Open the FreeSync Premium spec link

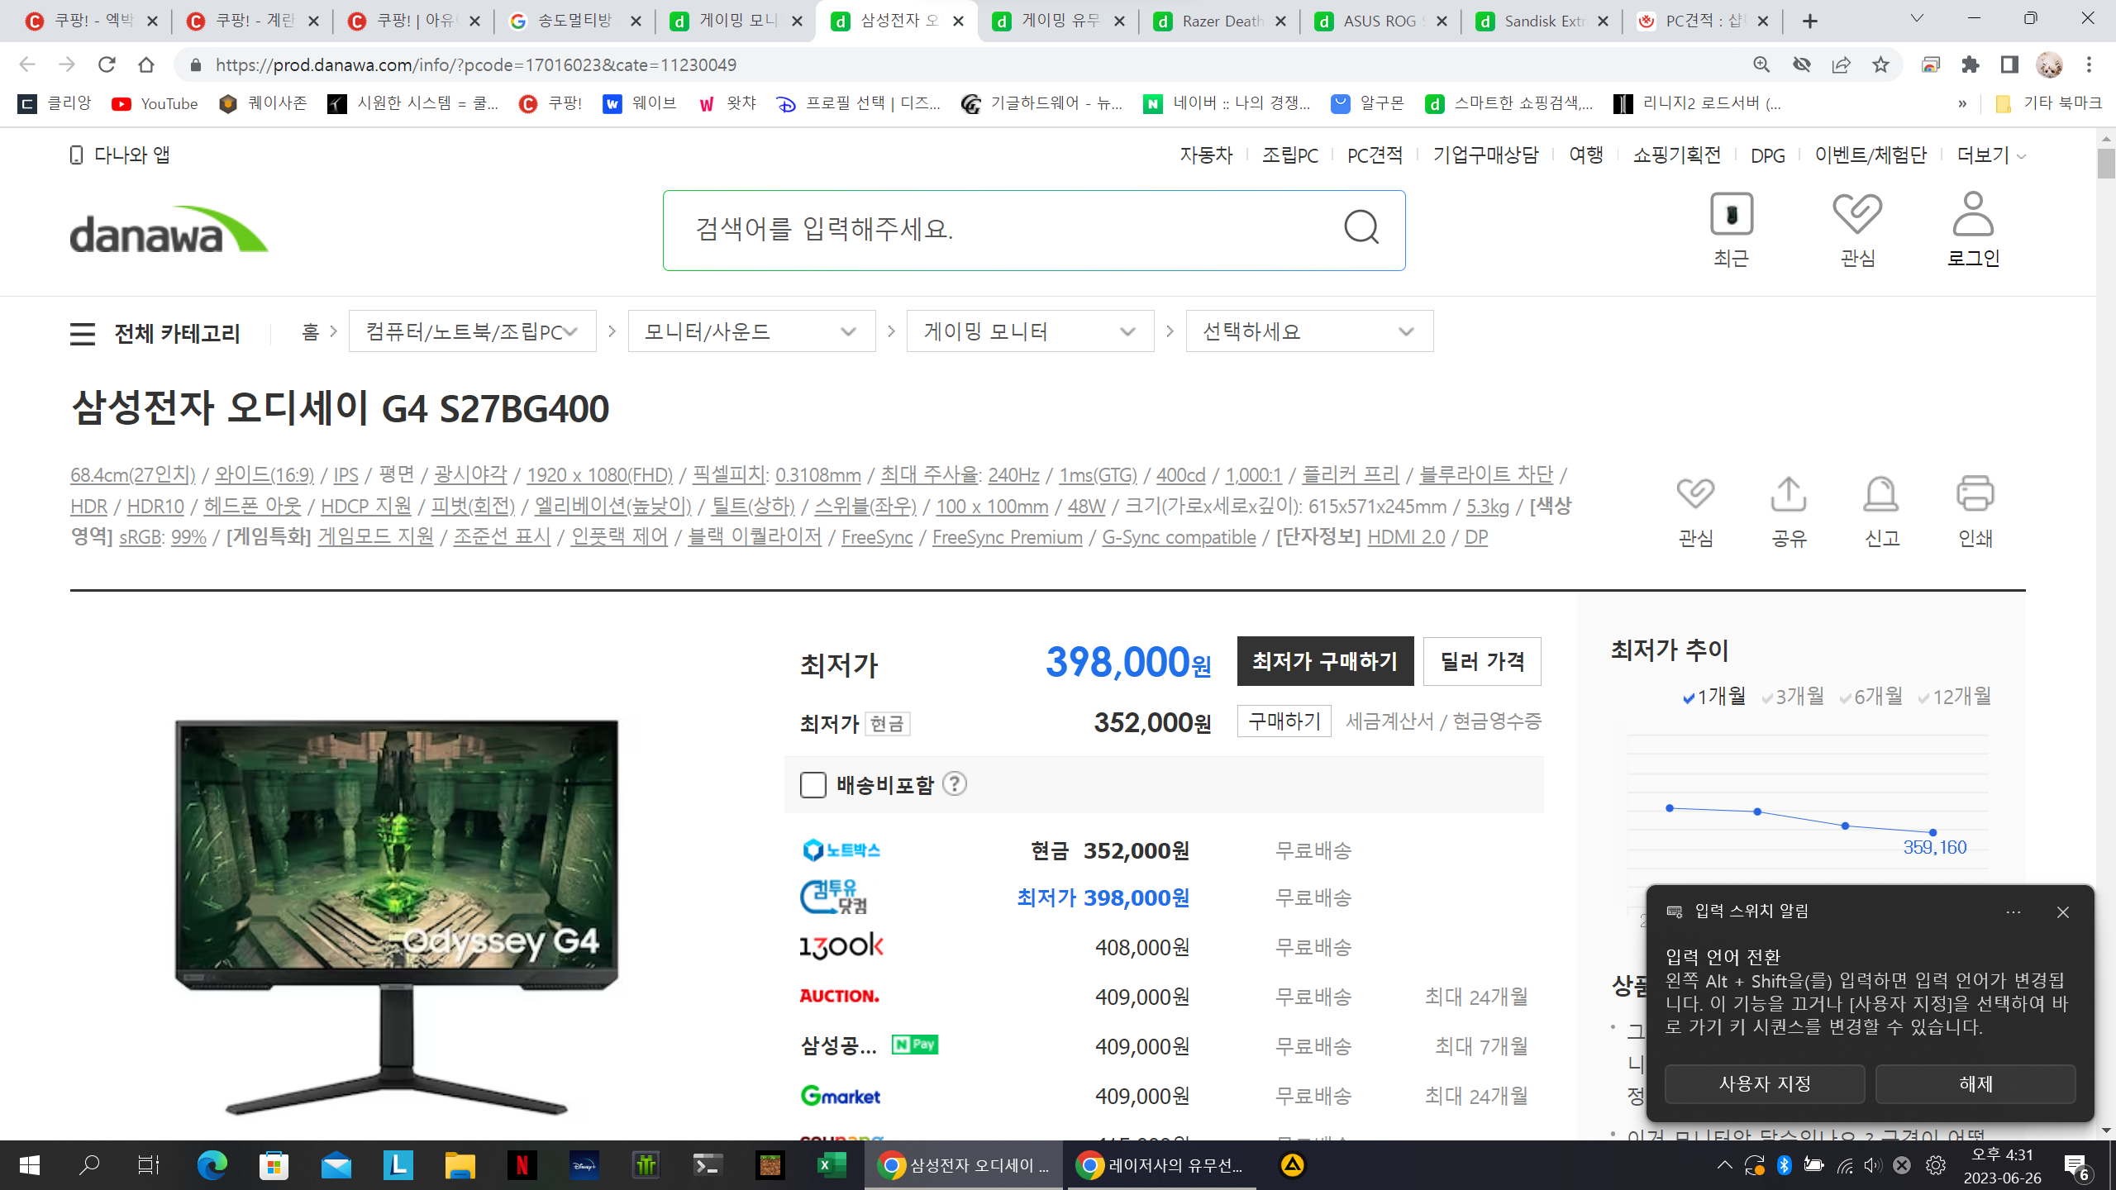pos(1007,537)
